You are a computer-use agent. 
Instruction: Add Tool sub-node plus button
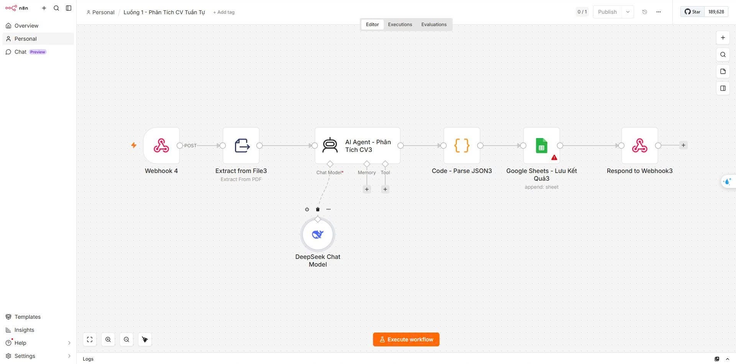(x=385, y=189)
